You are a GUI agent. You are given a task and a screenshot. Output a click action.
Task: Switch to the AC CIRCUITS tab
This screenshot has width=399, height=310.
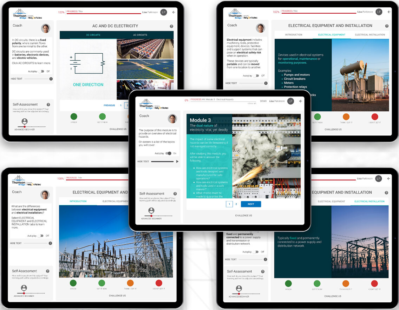(x=140, y=35)
